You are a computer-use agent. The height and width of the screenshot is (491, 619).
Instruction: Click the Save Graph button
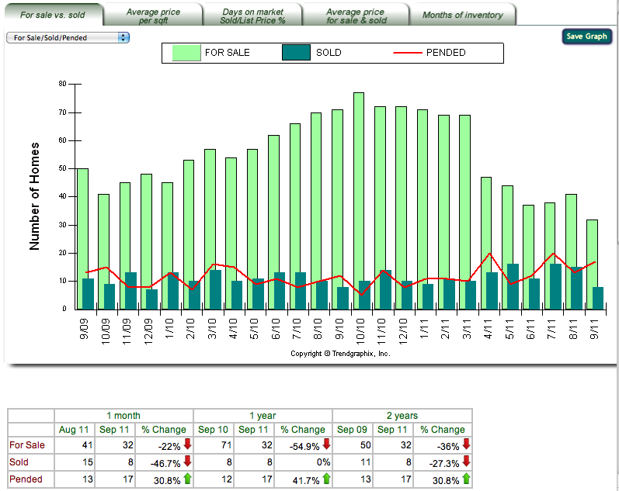pyautogui.click(x=586, y=36)
